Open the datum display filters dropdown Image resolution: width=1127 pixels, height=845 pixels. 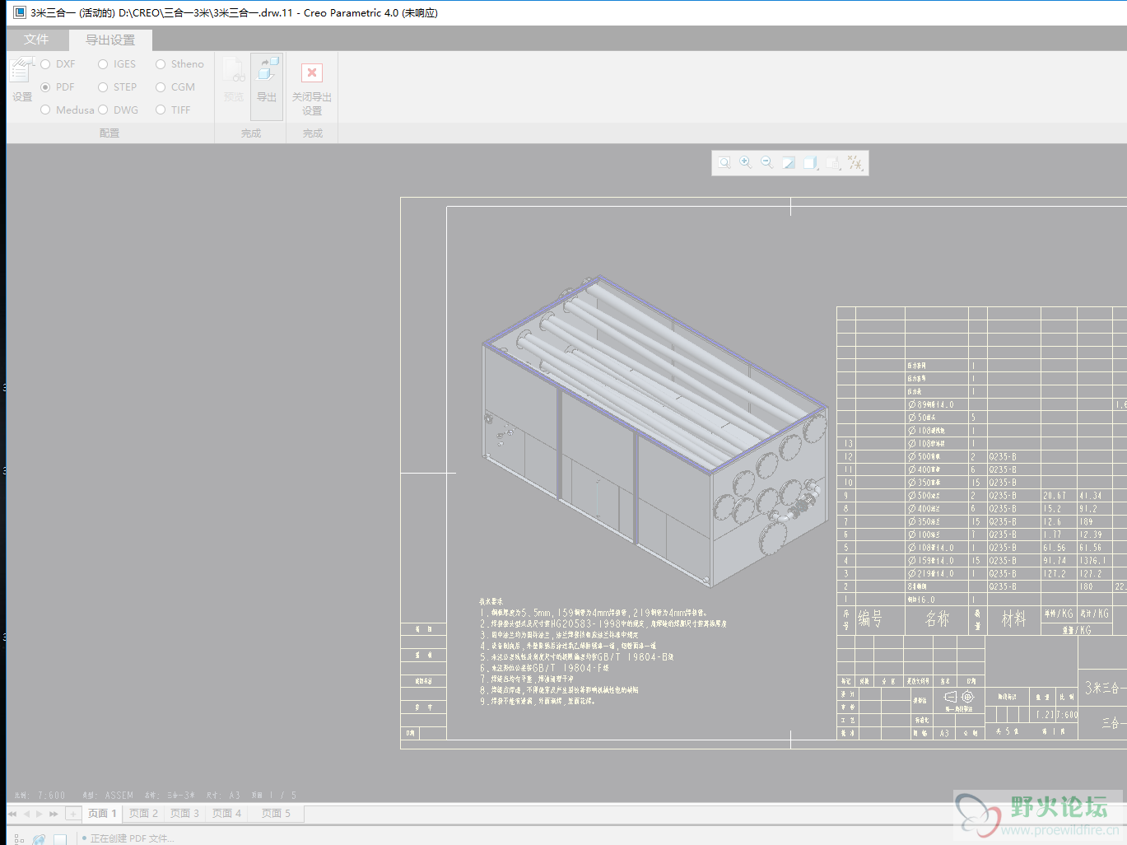click(x=855, y=163)
